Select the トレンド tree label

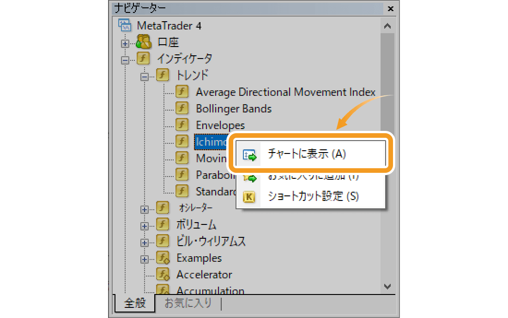point(192,75)
